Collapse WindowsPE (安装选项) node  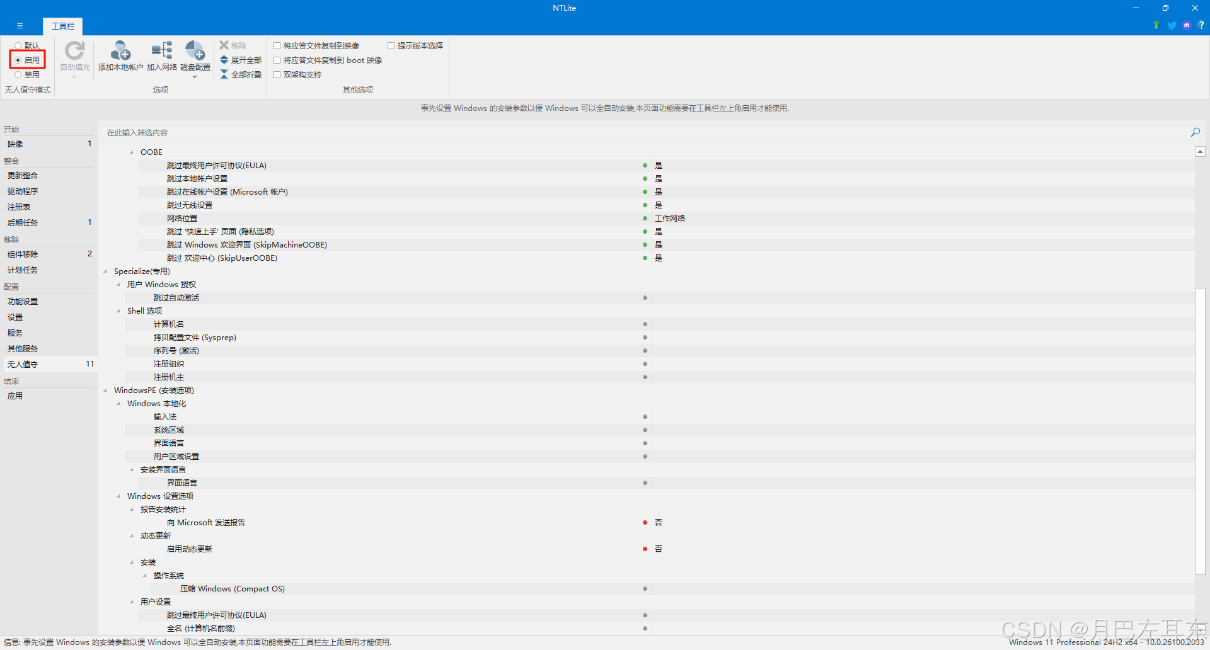(105, 391)
